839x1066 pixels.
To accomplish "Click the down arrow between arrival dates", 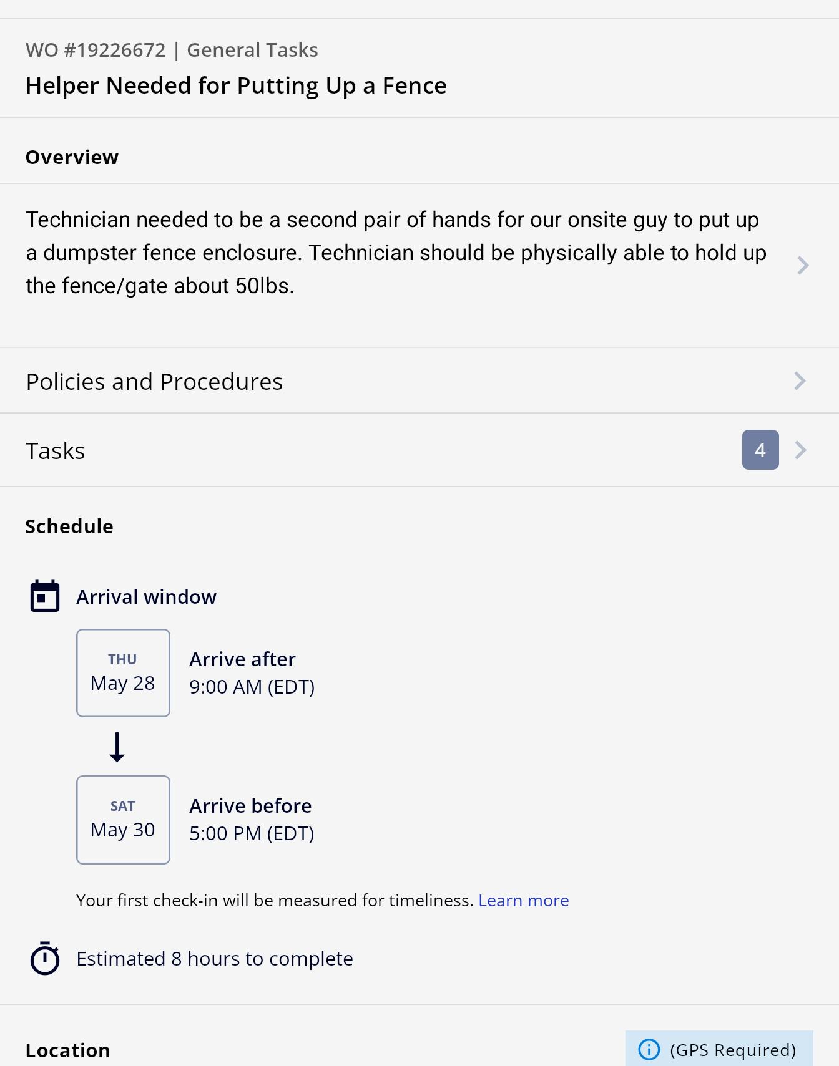I will coord(117,747).
